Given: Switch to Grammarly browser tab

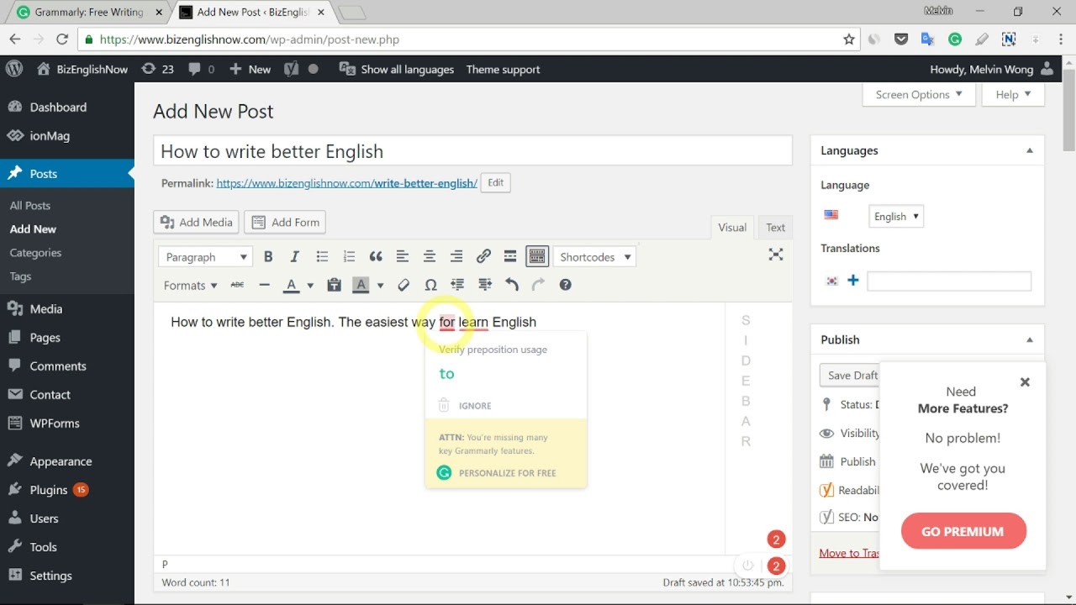Looking at the screenshot, I should tap(87, 12).
